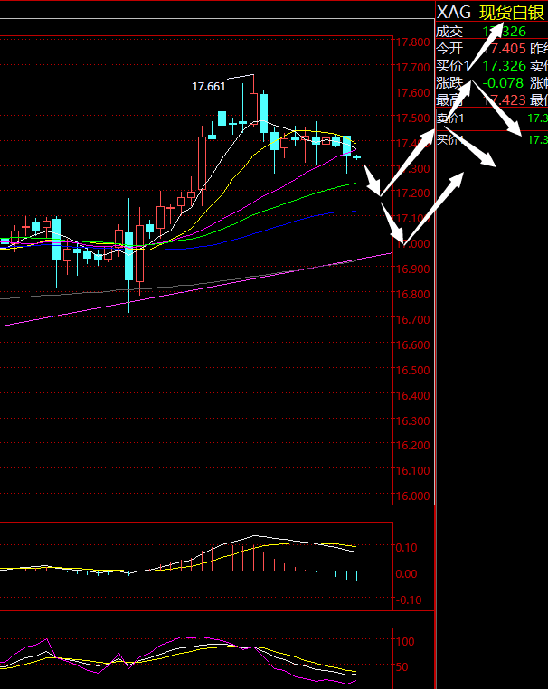This screenshot has width=548, height=689.
Task: Click the 17.661 high price annotation
Action: [209, 87]
